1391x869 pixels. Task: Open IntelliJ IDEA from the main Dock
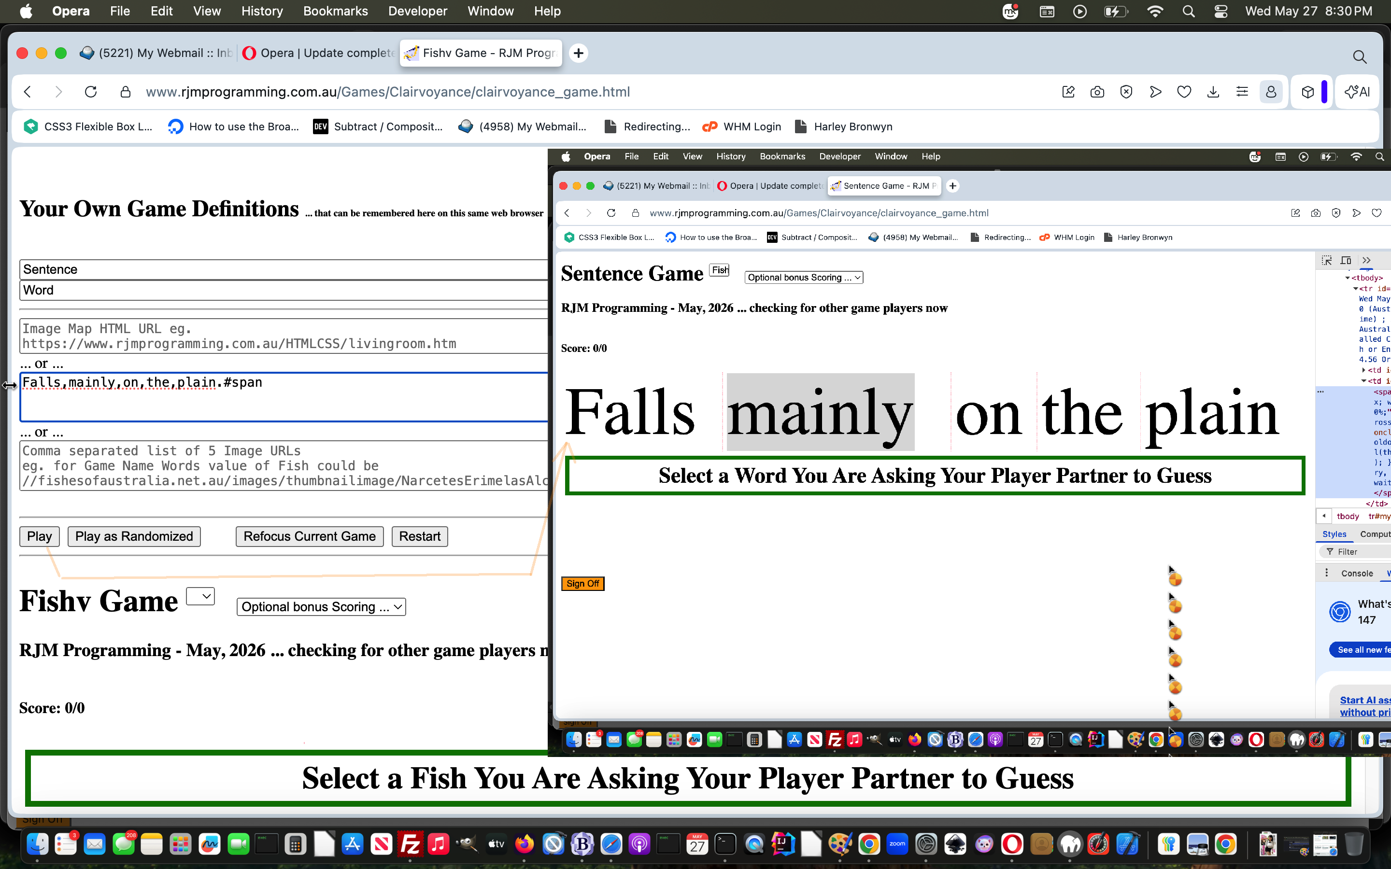point(782,844)
